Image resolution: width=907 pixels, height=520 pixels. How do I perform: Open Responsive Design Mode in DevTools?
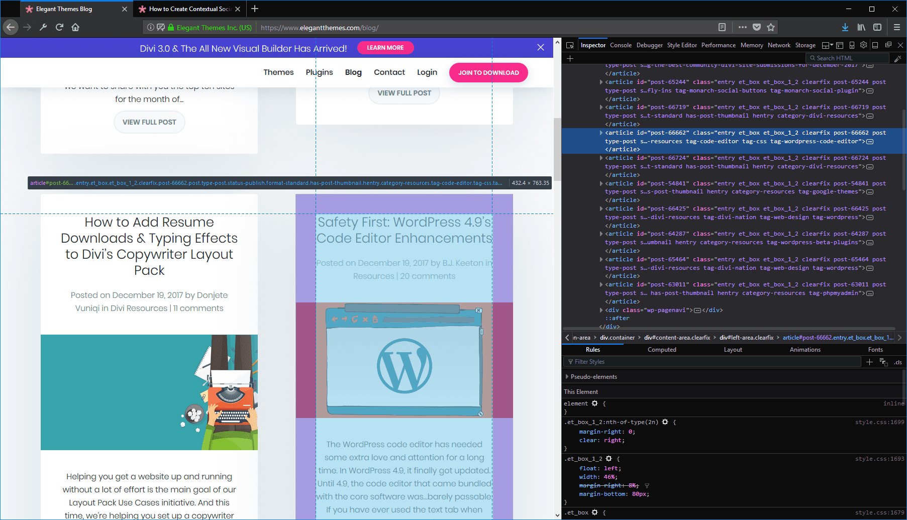tap(852, 45)
